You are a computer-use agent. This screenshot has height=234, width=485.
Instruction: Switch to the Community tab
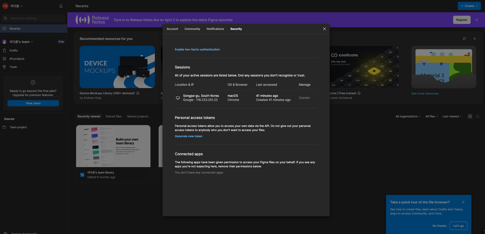pos(192,29)
